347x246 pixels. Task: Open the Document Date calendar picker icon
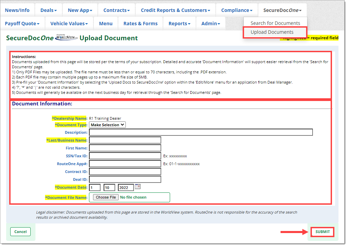[x=138, y=187]
